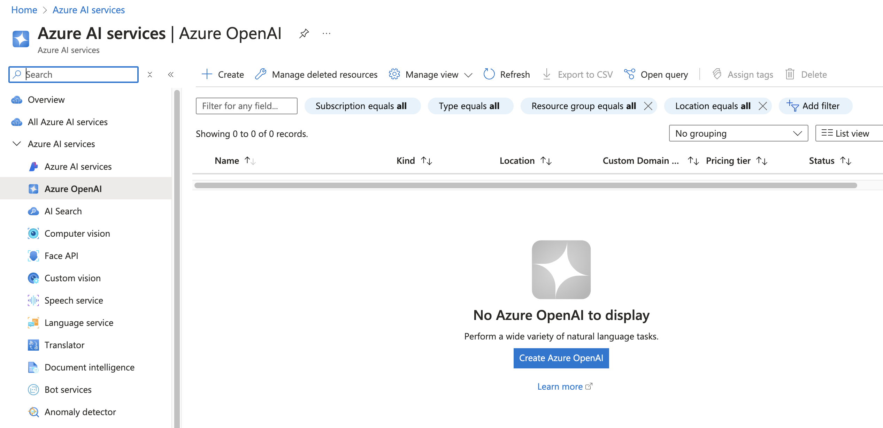
Task: Open the No grouping dropdown
Action: (x=738, y=133)
